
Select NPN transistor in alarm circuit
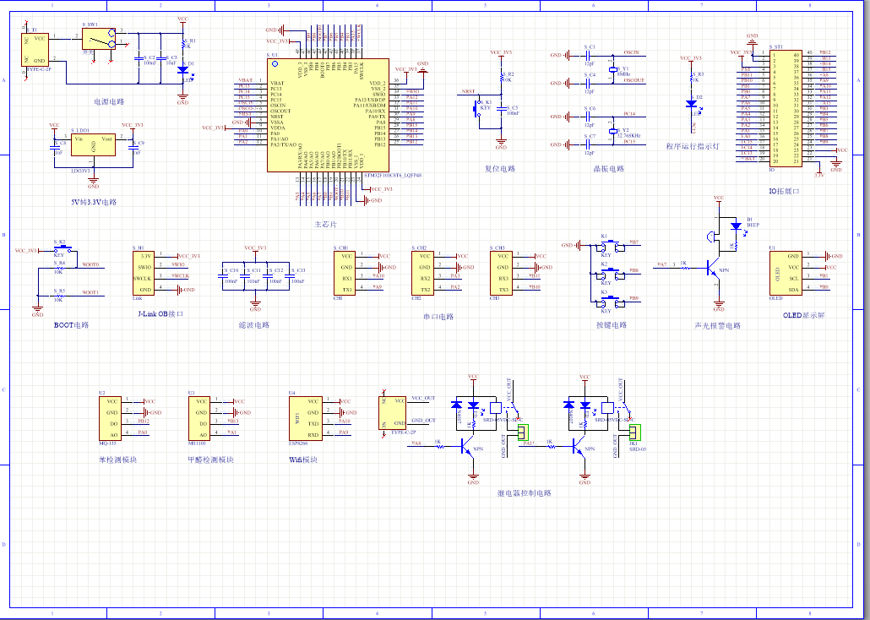click(x=714, y=268)
